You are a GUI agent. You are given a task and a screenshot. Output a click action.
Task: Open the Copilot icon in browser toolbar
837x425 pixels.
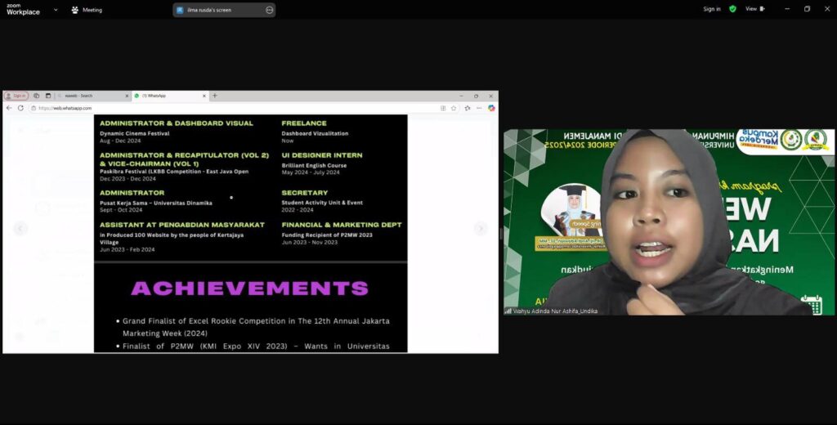491,108
